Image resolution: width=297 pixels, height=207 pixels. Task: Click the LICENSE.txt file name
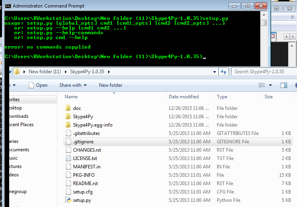click(x=85, y=158)
